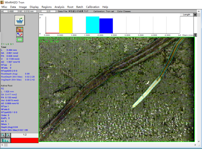Select the root node editing tool icon
Image resolution: width=202 pixels, height=149 pixels.
click(x=20, y=30)
